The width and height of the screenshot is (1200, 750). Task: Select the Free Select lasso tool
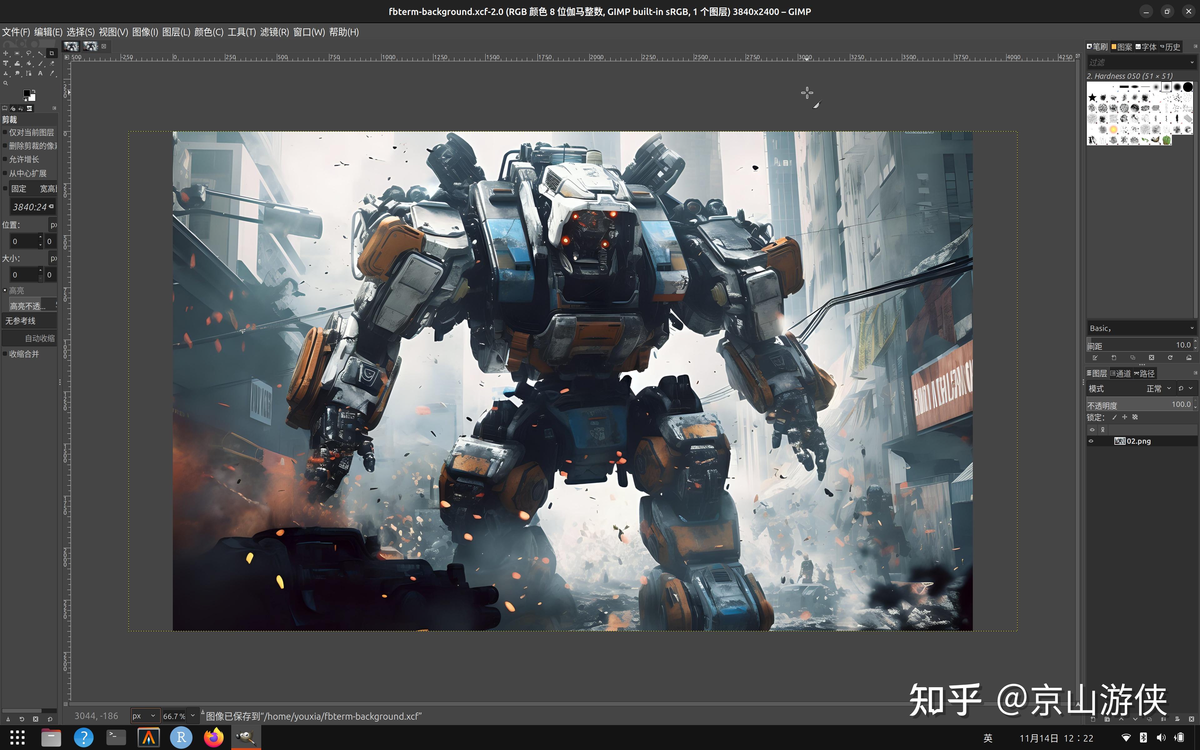pos(29,53)
